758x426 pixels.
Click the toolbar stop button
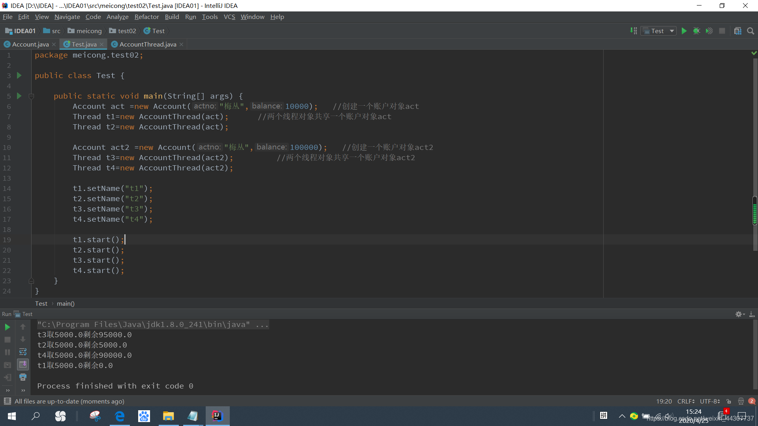click(722, 31)
